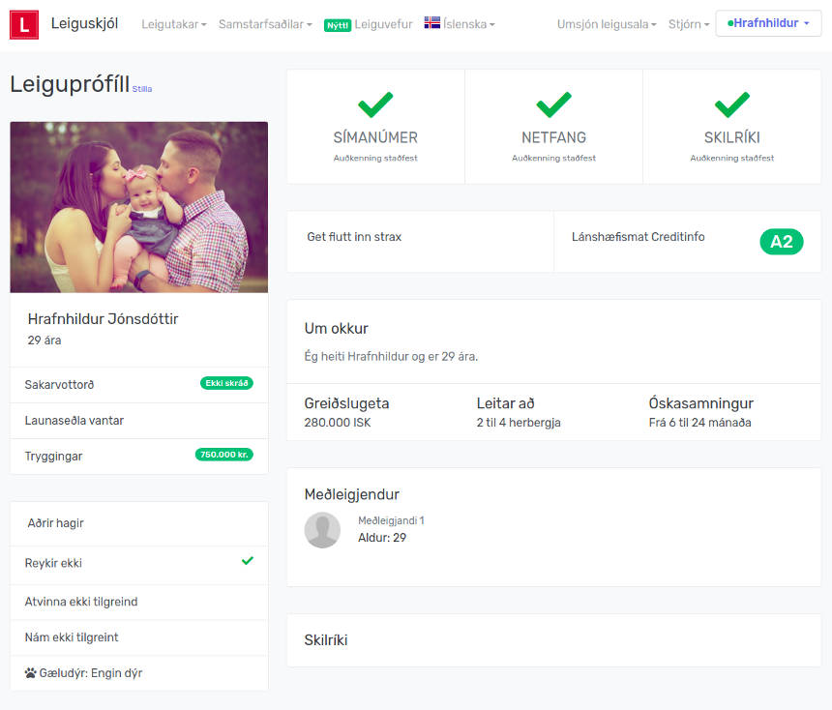Click the Icelandic flag icon
Viewport: 832px width, 710px height.
tap(431, 23)
